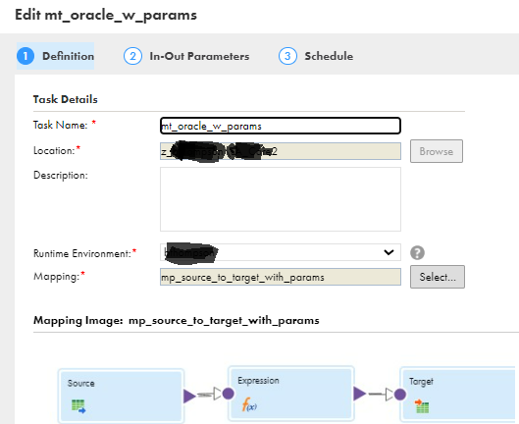
Task: Click inside the Description text area
Action: pyautogui.click(x=281, y=199)
